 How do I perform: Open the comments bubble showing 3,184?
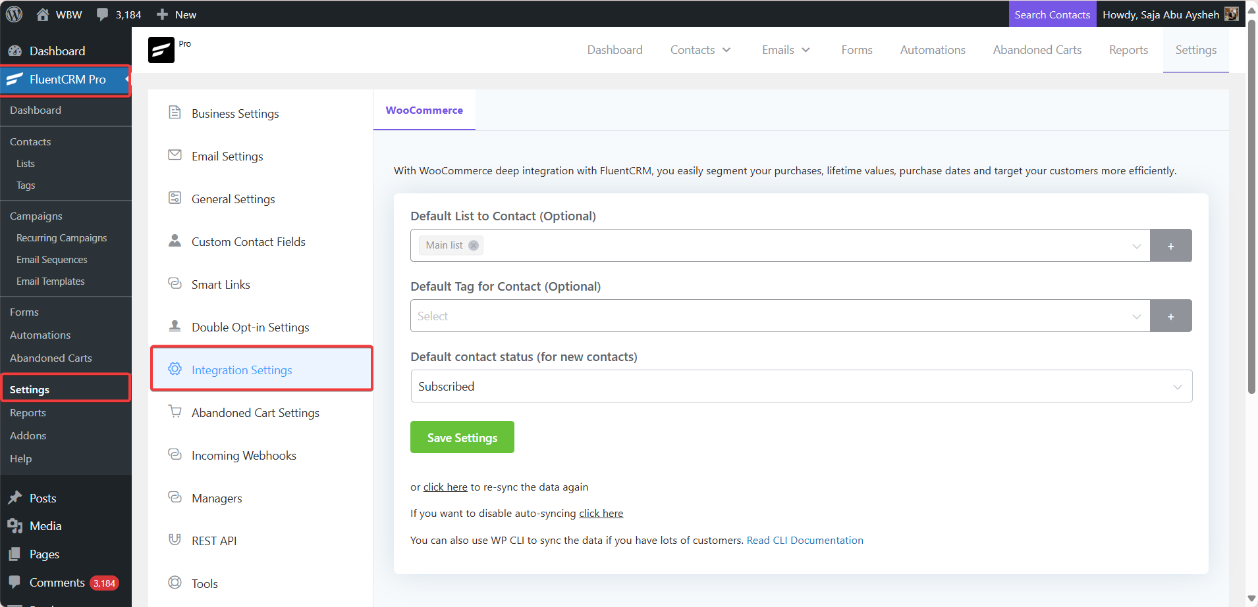[x=102, y=14]
